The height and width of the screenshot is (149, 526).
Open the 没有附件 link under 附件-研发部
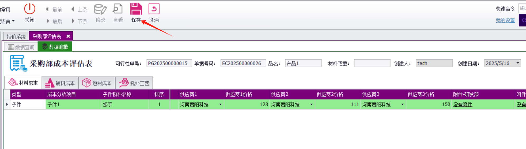[x=463, y=105]
